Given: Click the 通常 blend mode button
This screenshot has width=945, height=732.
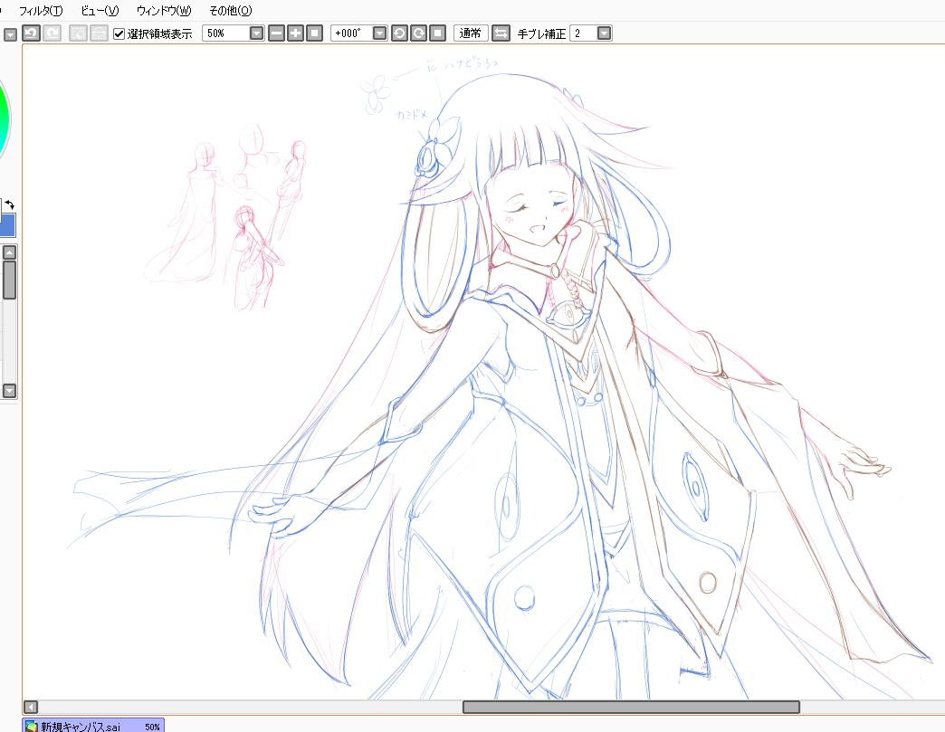Looking at the screenshot, I should (x=471, y=33).
